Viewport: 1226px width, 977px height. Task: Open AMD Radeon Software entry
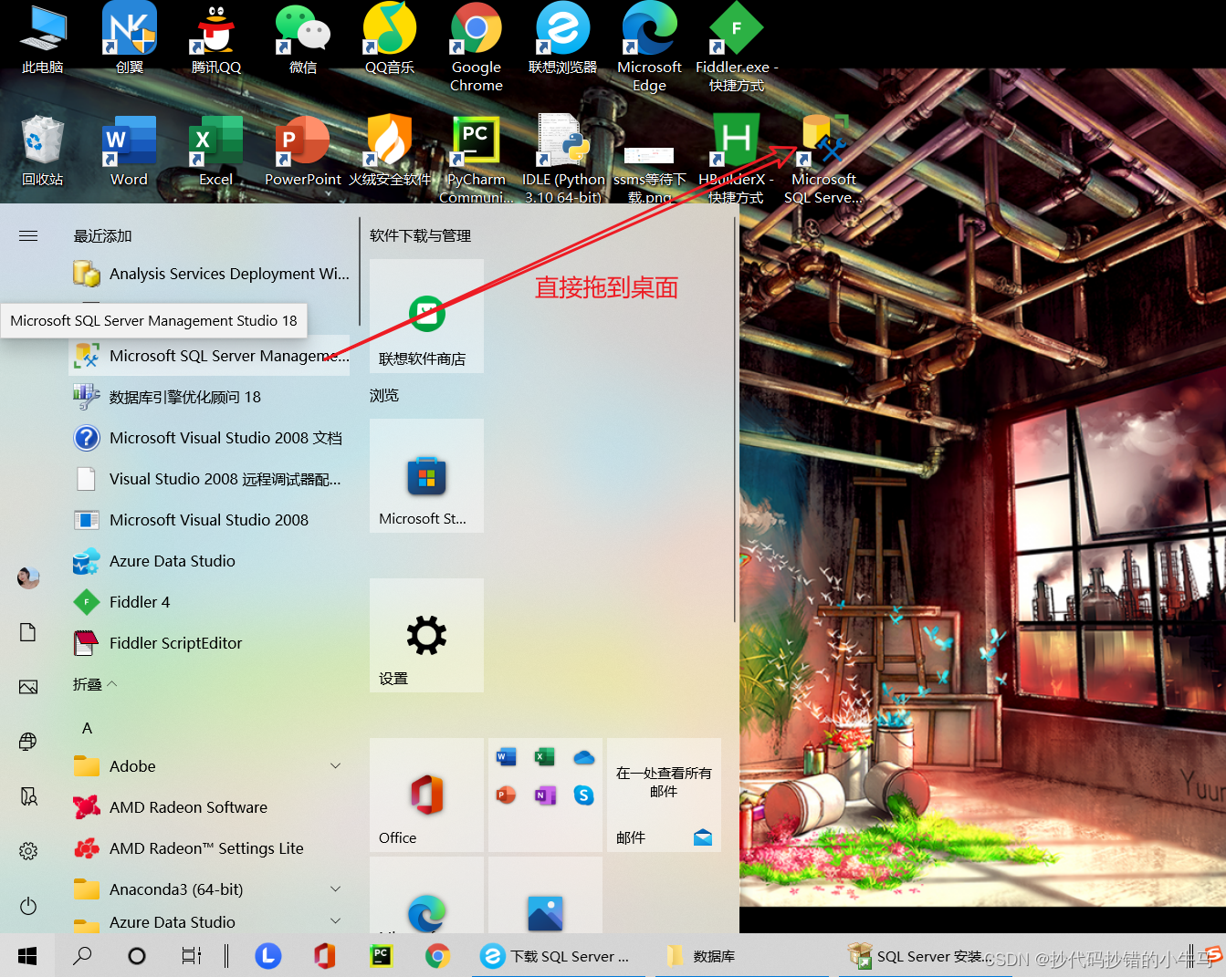pyautogui.click(x=210, y=807)
